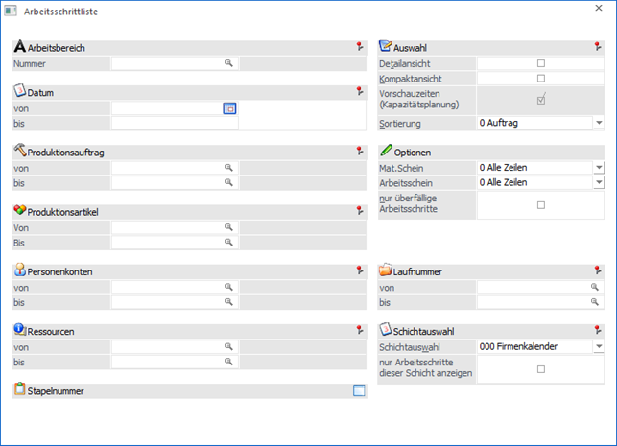Click search icon in Ressourcen bis field
Viewport: 617px width, 446px height.
pos(229,362)
